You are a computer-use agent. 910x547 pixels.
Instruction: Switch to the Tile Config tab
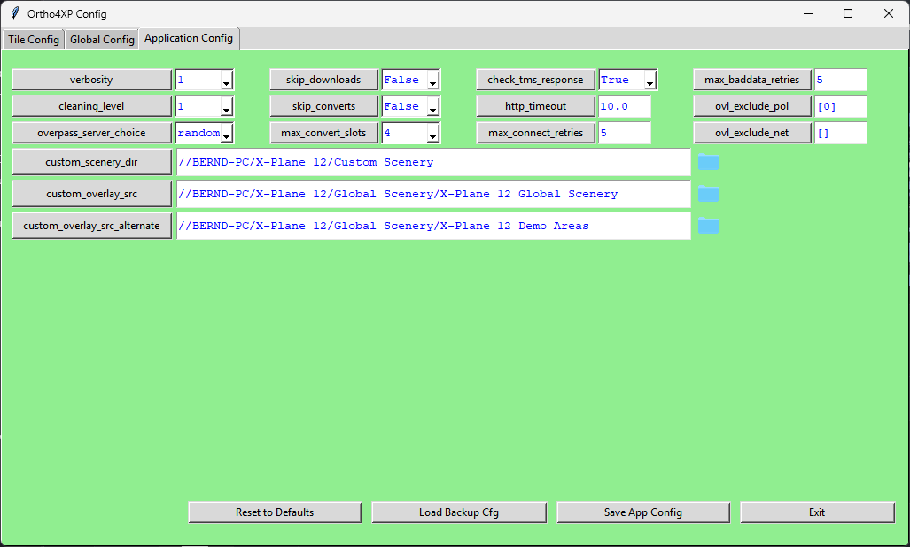tap(33, 40)
